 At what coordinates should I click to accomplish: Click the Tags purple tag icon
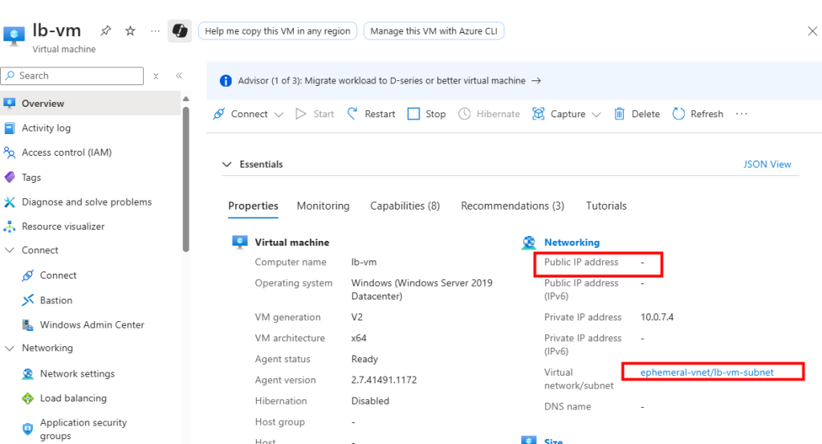(x=10, y=177)
